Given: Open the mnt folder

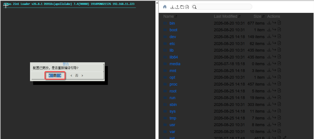Looking at the screenshot, I should tap(173, 71).
